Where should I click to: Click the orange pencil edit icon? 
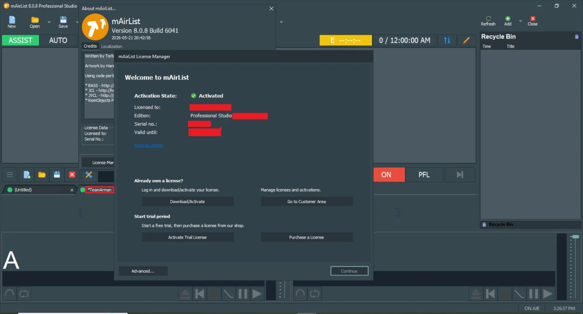click(x=466, y=40)
